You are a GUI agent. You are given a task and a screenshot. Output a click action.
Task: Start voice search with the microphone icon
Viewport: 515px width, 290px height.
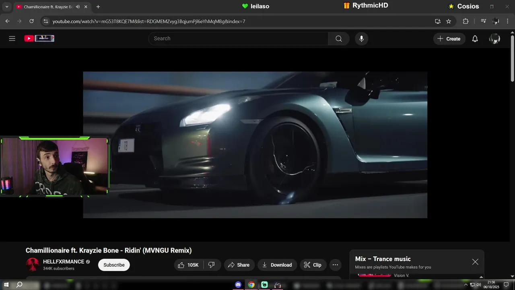[361, 39]
